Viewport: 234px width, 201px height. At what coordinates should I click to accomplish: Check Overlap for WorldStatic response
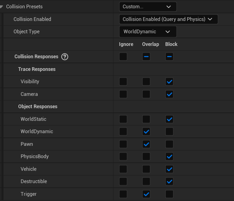(x=146, y=119)
